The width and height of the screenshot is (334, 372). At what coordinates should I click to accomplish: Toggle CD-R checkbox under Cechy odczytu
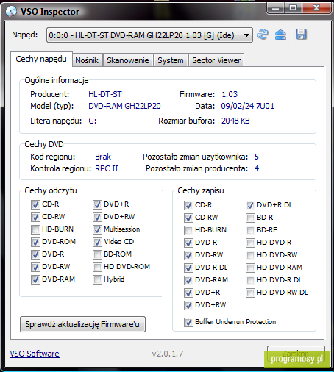35,204
